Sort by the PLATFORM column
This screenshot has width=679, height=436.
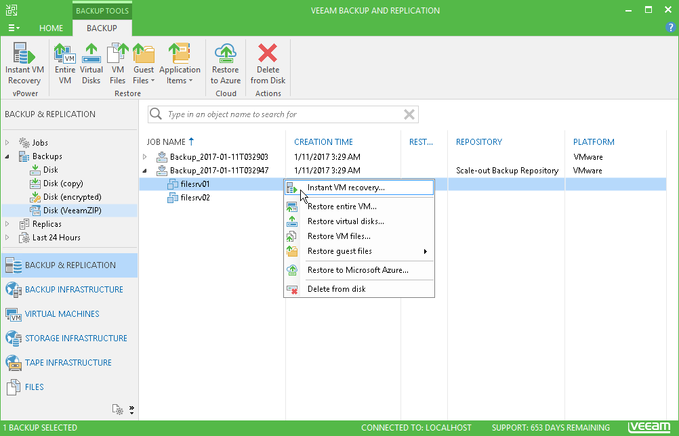pyautogui.click(x=594, y=142)
